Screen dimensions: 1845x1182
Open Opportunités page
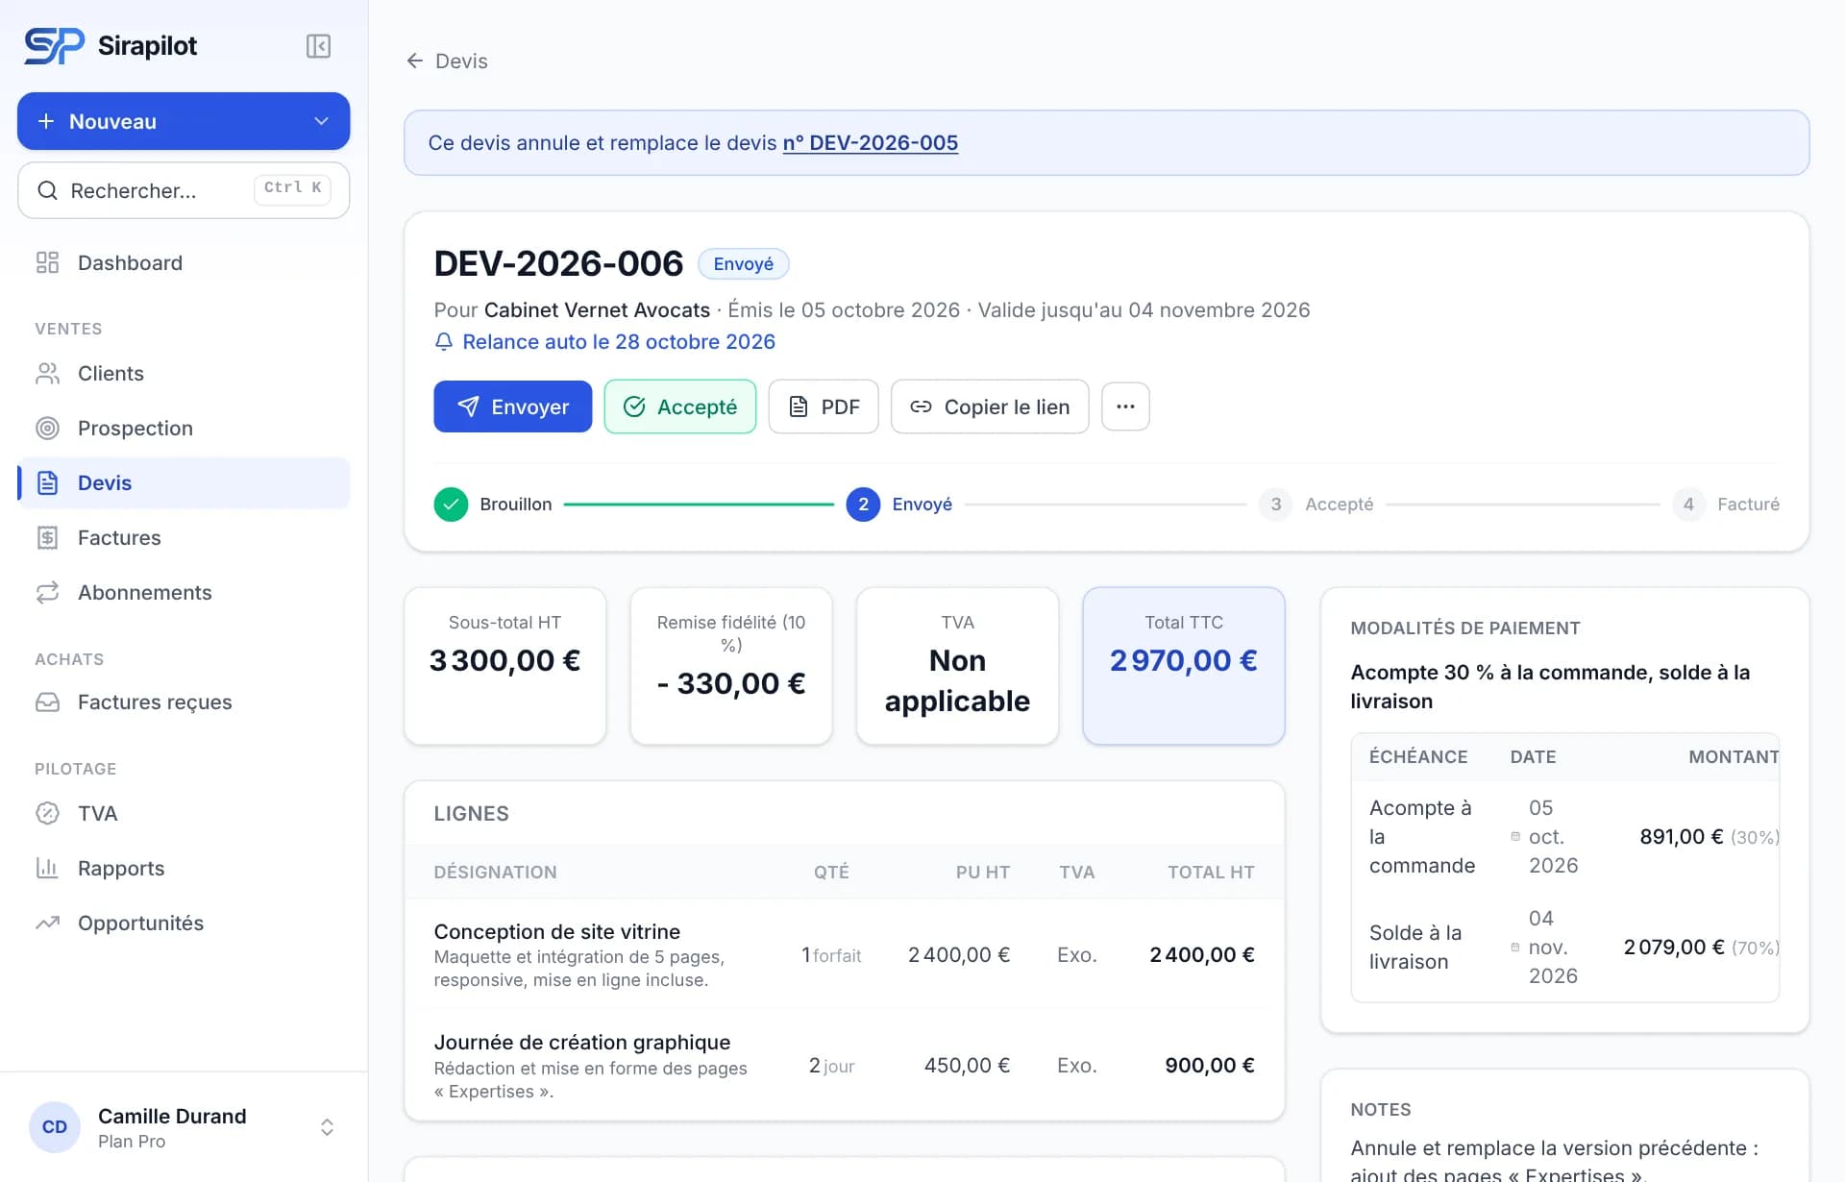184,923
